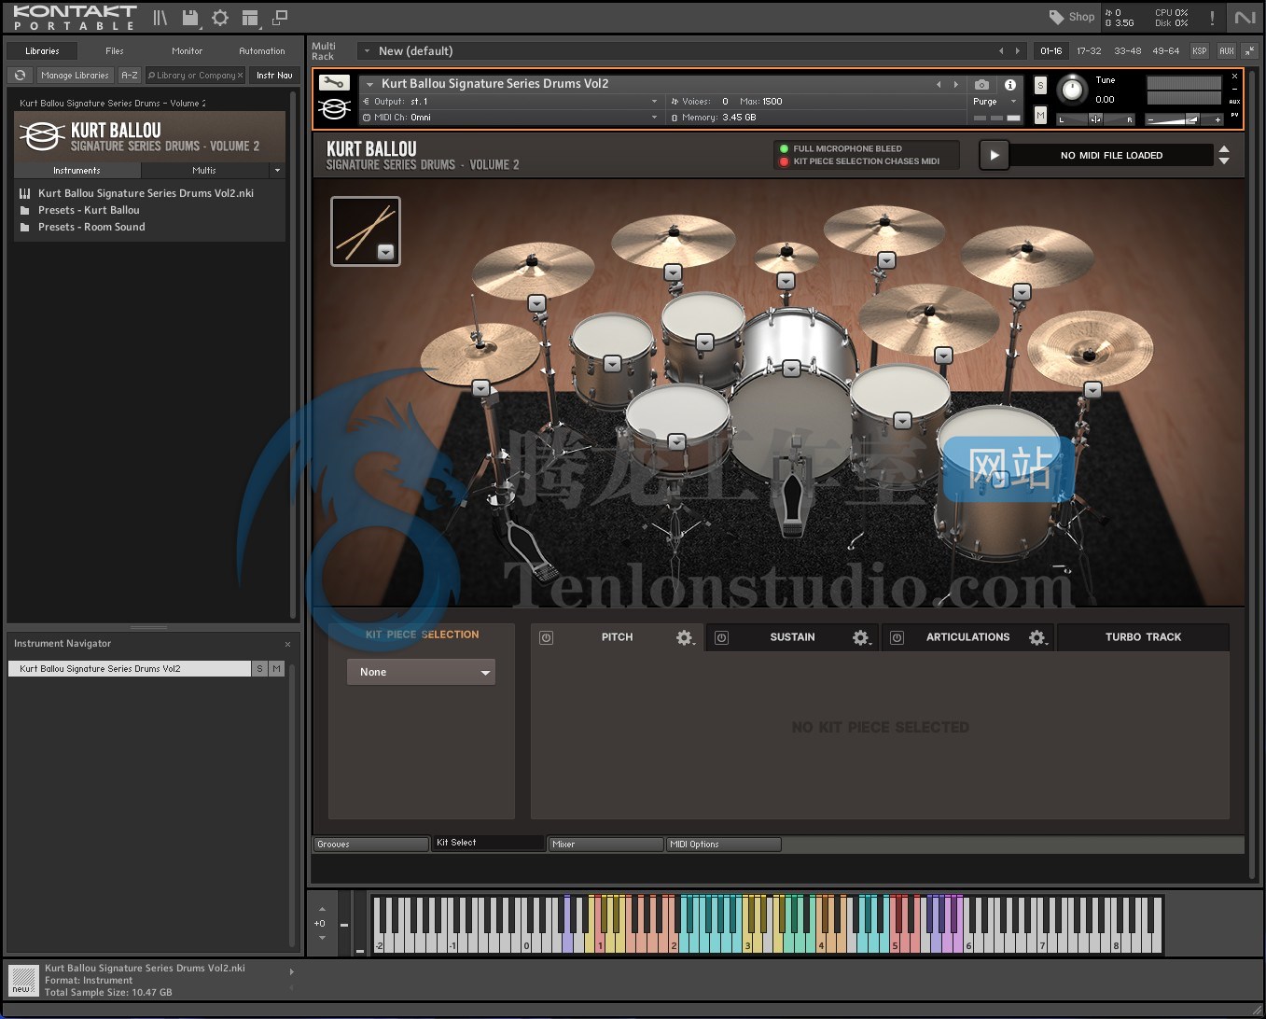This screenshot has width=1266, height=1019.
Task: Open Kontakt options gear icon
Action: coord(220,17)
